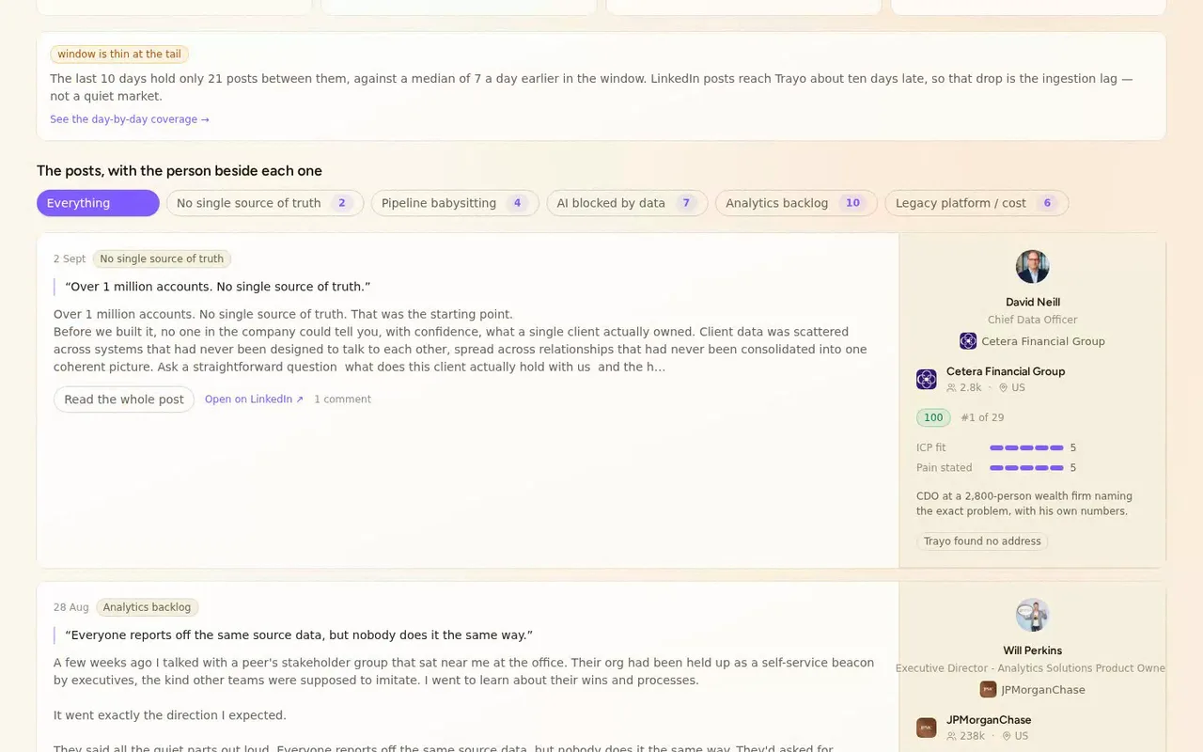Select Will Perkins' name

1033,650
